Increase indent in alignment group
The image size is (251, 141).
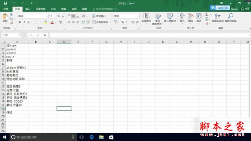(x=88, y=22)
